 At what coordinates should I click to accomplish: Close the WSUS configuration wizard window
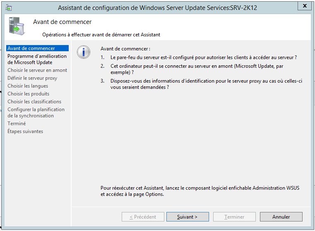coord(305,6)
